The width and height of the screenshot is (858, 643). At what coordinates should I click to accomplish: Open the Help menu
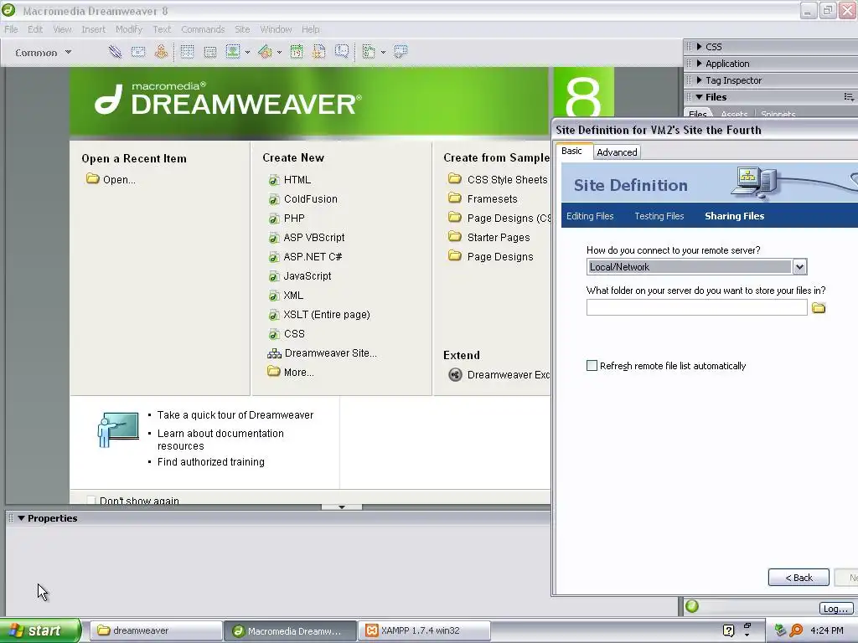[x=311, y=29]
